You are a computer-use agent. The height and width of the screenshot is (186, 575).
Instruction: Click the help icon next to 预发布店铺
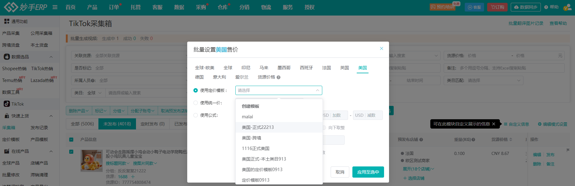[421, 140]
